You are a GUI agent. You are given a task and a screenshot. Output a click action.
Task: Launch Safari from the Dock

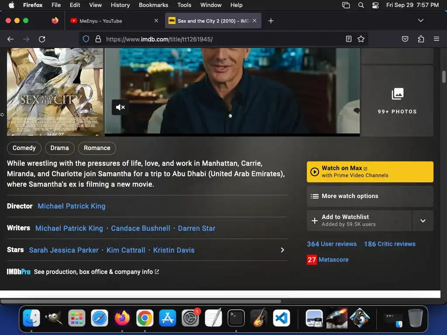point(100,318)
